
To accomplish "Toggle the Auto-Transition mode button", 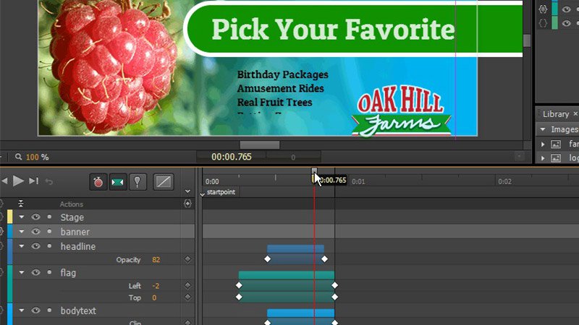I will tap(118, 182).
